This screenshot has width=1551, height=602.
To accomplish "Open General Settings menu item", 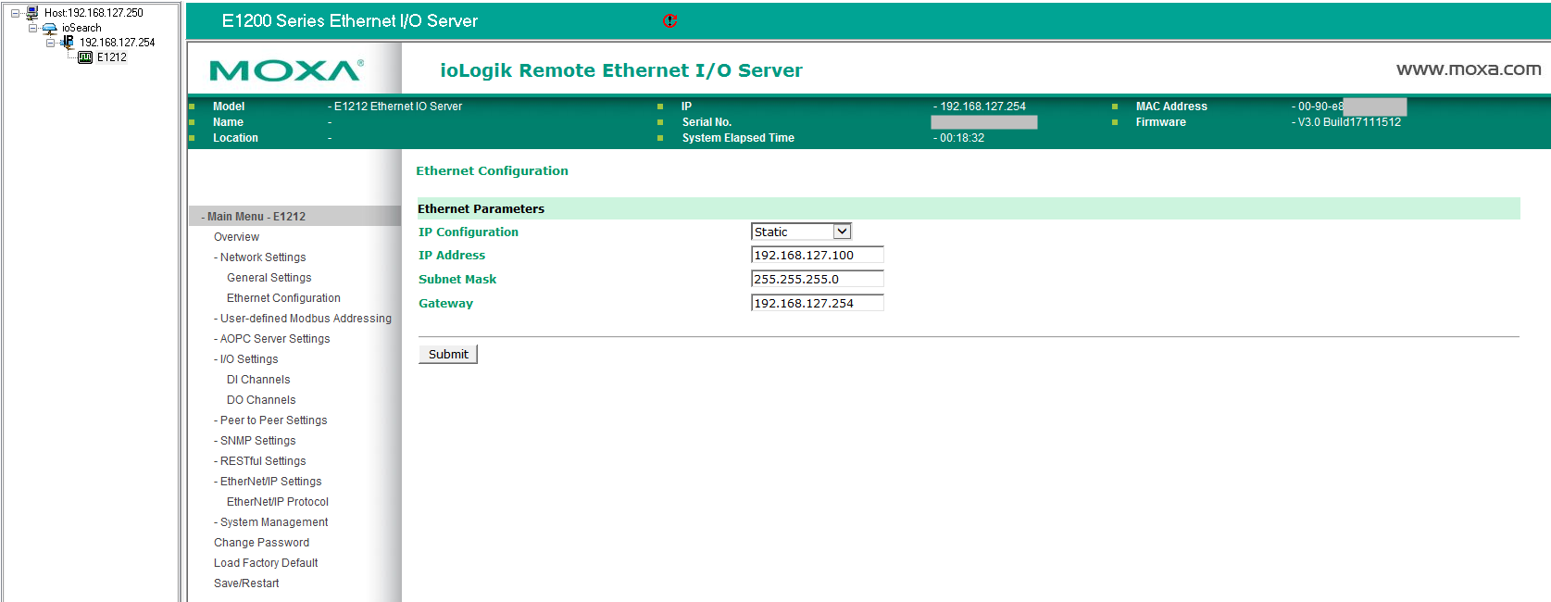I will click(269, 278).
